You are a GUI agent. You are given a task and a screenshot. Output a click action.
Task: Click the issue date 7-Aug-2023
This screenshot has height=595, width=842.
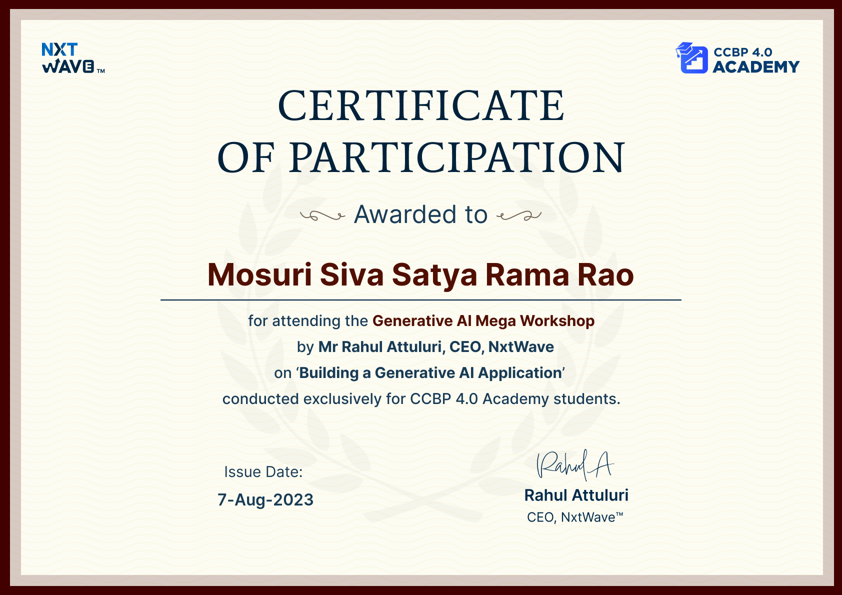[x=265, y=499]
